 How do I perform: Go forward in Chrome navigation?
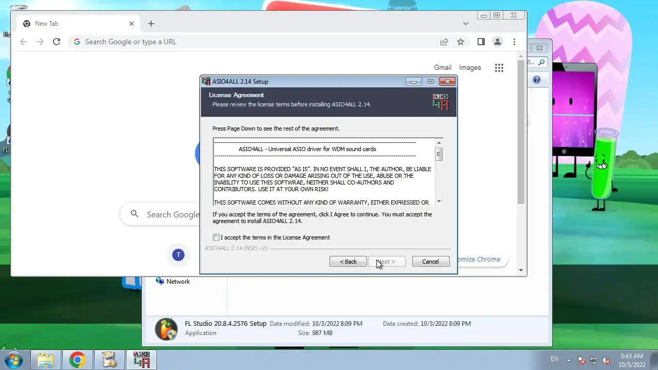40,42
